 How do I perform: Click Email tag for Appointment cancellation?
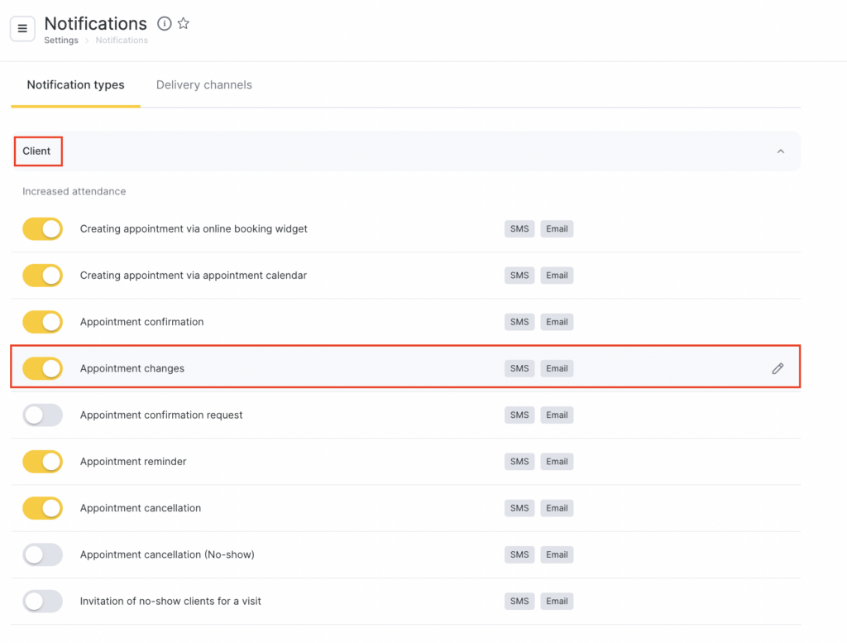point(557,508)
